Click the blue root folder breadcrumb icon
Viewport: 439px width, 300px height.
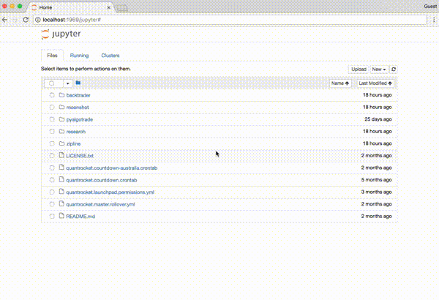(78, 83)
